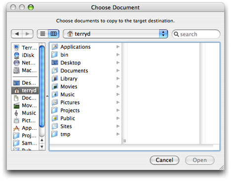
Task: Click the tmp folder icon
Action: coord(55,134)
